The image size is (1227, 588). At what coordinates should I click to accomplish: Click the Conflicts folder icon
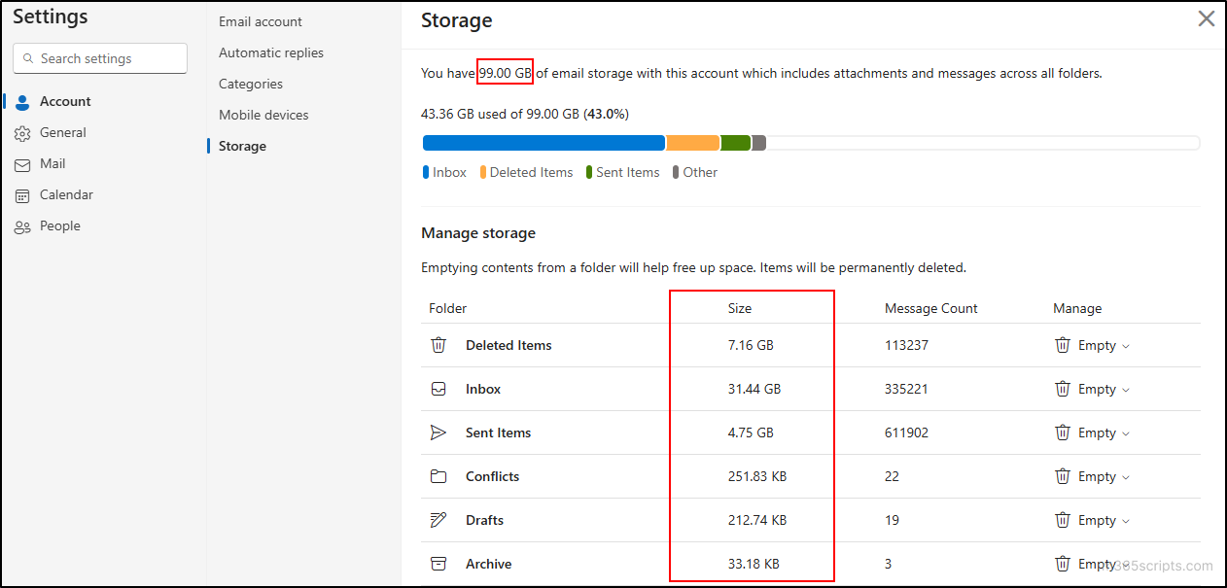click(438, 476)
